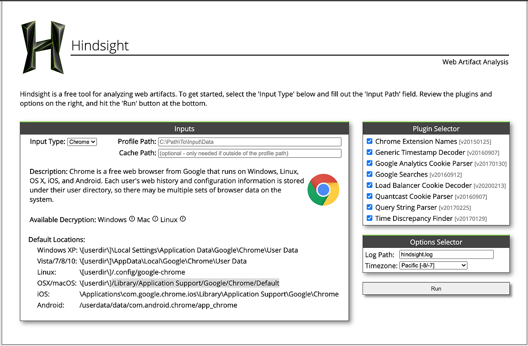Click the Time Discrepancy Finder version v20170129
The height and width of the screenshot is (346, 528).
(x=471, y=219)
